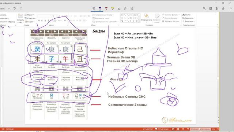Activate the image crop tool
The width and height of the screenshot is (234, 132).
pyautogui.click(x=132, y=9)
